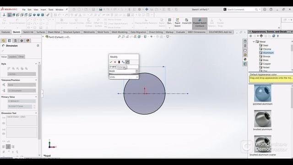
Task: Open the Edit menu
Action: coord(29,10)
